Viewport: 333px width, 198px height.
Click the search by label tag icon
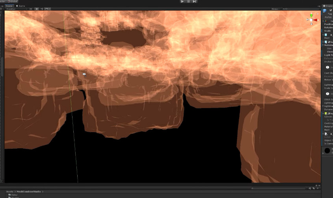(x=314, y=189)
